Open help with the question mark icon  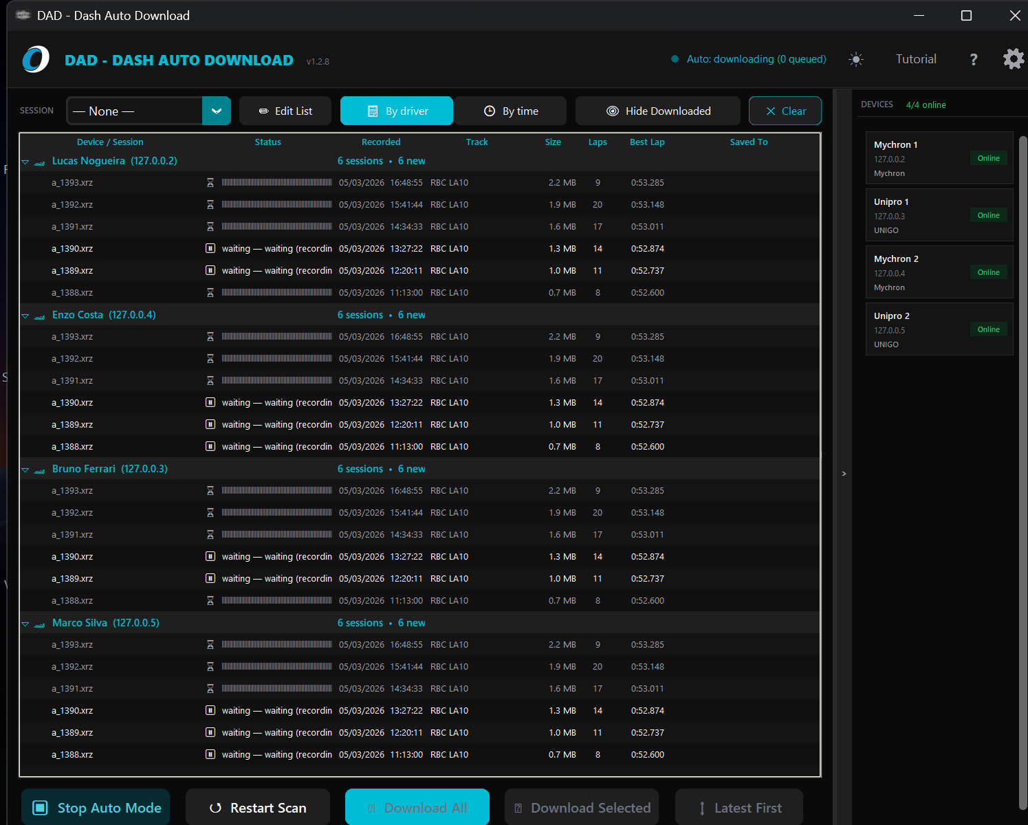974,59
